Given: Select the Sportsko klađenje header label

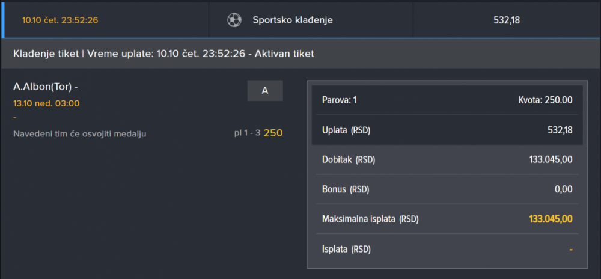Looking at the screenshot, I should [292, 20].
